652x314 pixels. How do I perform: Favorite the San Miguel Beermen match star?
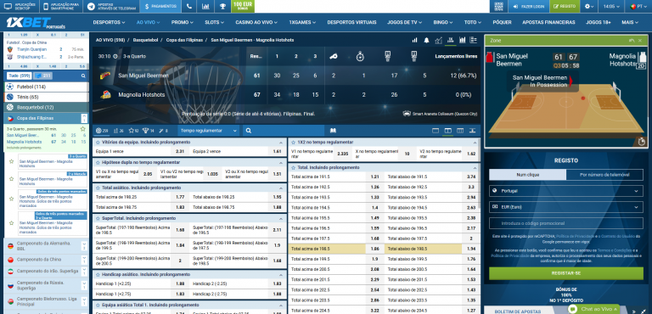[82, 129]
